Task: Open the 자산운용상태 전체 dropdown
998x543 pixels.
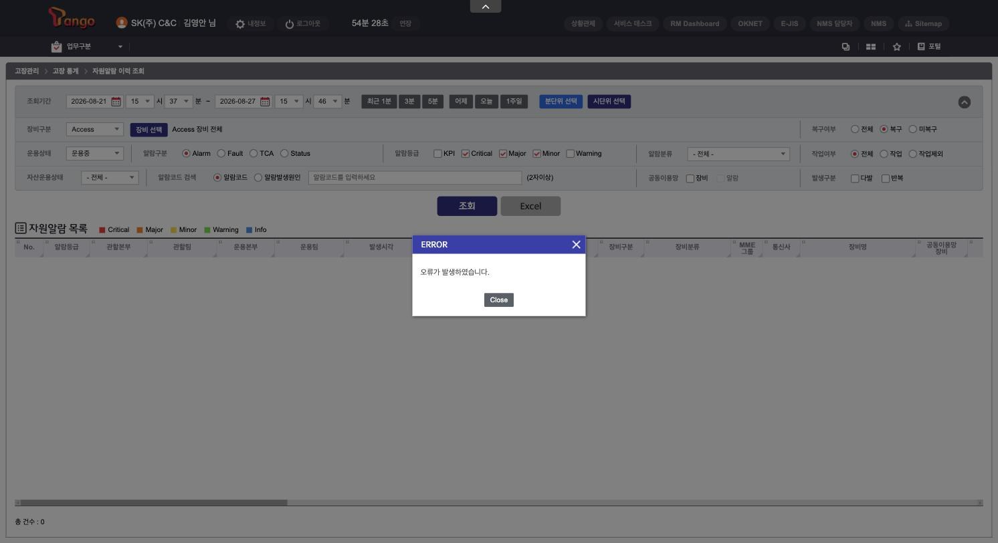Action: [x=110, y=178]
